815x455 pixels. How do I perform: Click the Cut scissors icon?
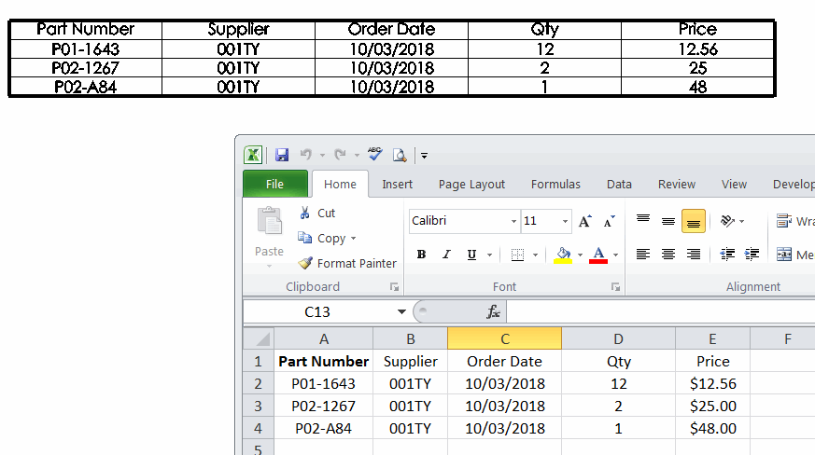tap(304, 213)
